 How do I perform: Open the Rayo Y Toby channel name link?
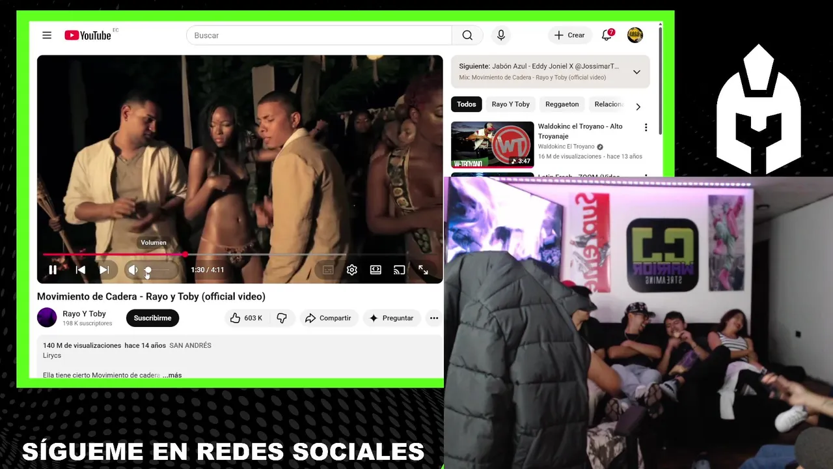pyautogui.click(x=84, y=314)
